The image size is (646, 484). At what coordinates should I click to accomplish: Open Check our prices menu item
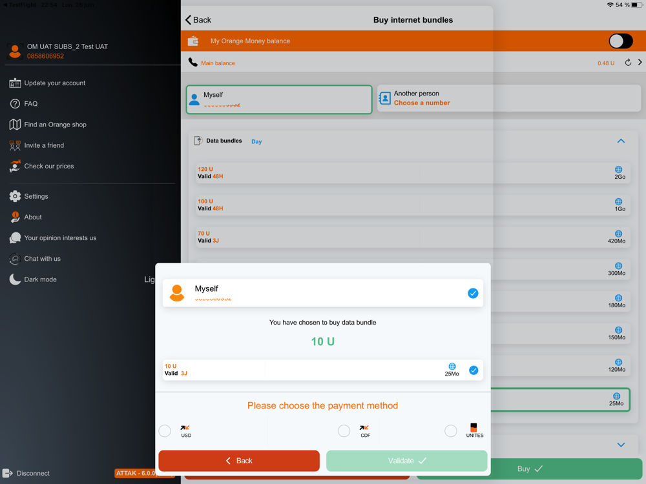tap(41, 166)
